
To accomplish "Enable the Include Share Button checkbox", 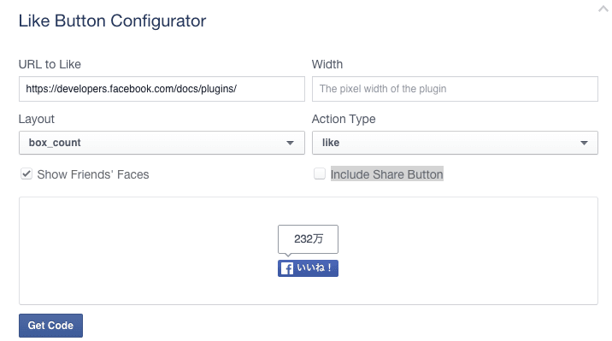I will (x=320, y=173).
